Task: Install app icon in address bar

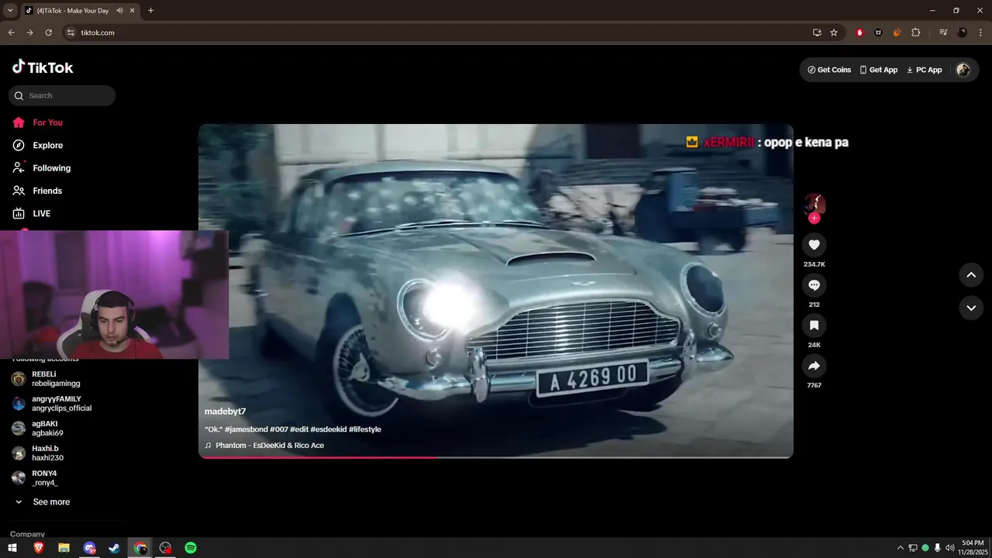Action: point(817,33)
